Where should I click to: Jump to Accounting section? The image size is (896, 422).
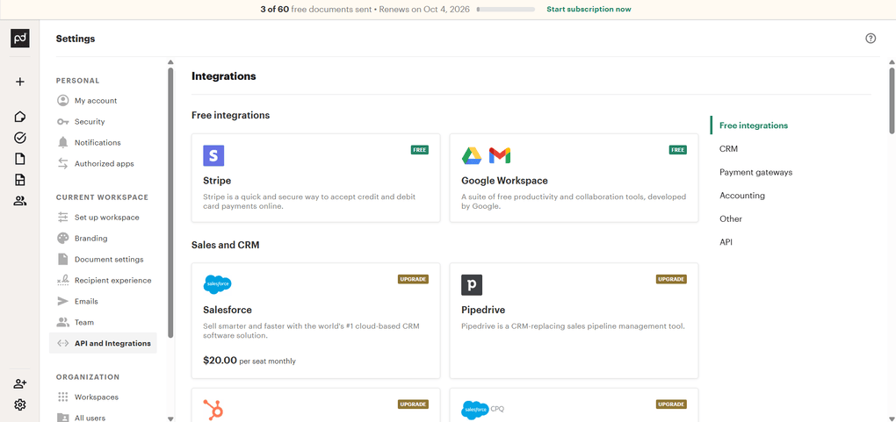[x=741, y=196]
